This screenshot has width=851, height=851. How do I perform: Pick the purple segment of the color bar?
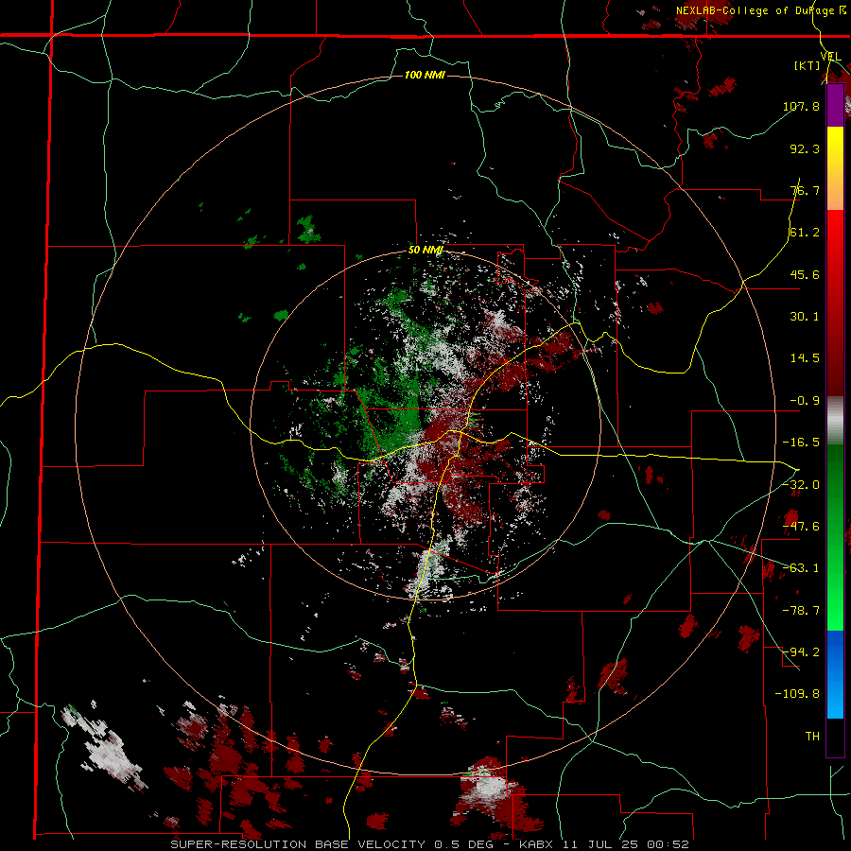[835, 105]
